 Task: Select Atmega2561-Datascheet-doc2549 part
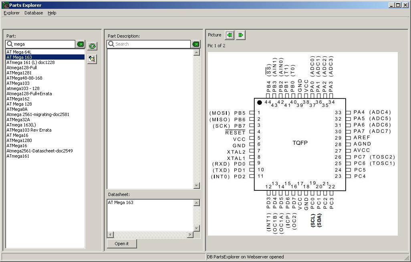[x=45, y=151]
